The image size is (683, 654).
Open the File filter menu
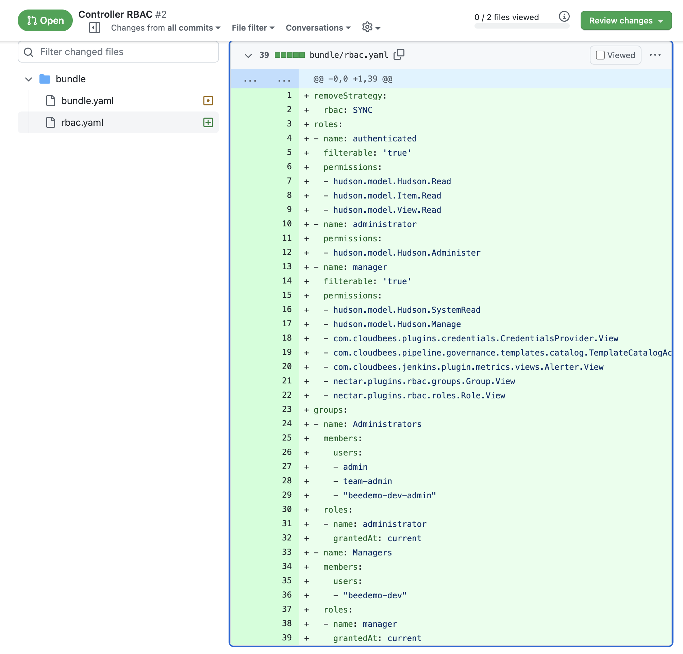pos(253,28)
